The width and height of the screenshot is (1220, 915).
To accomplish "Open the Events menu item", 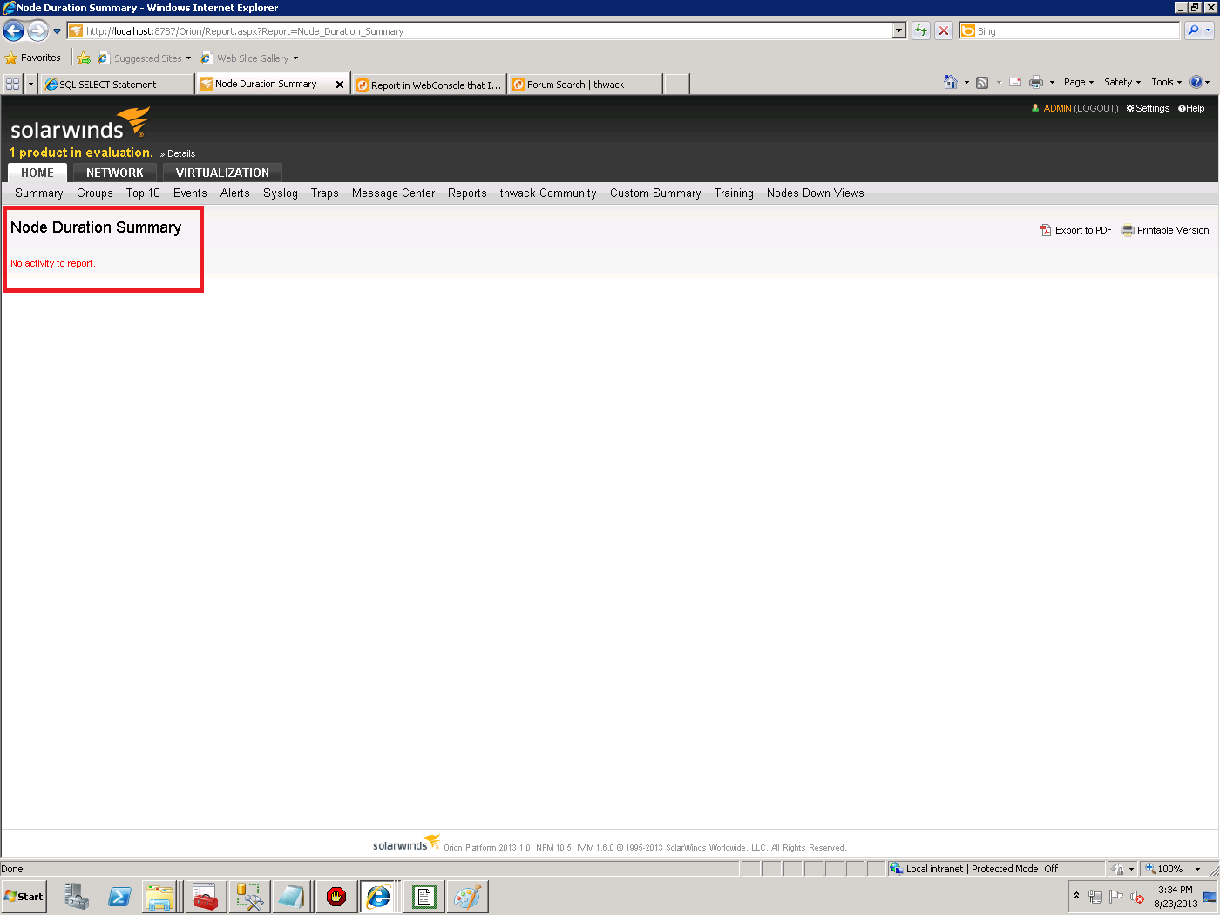I will coord(190,193).
